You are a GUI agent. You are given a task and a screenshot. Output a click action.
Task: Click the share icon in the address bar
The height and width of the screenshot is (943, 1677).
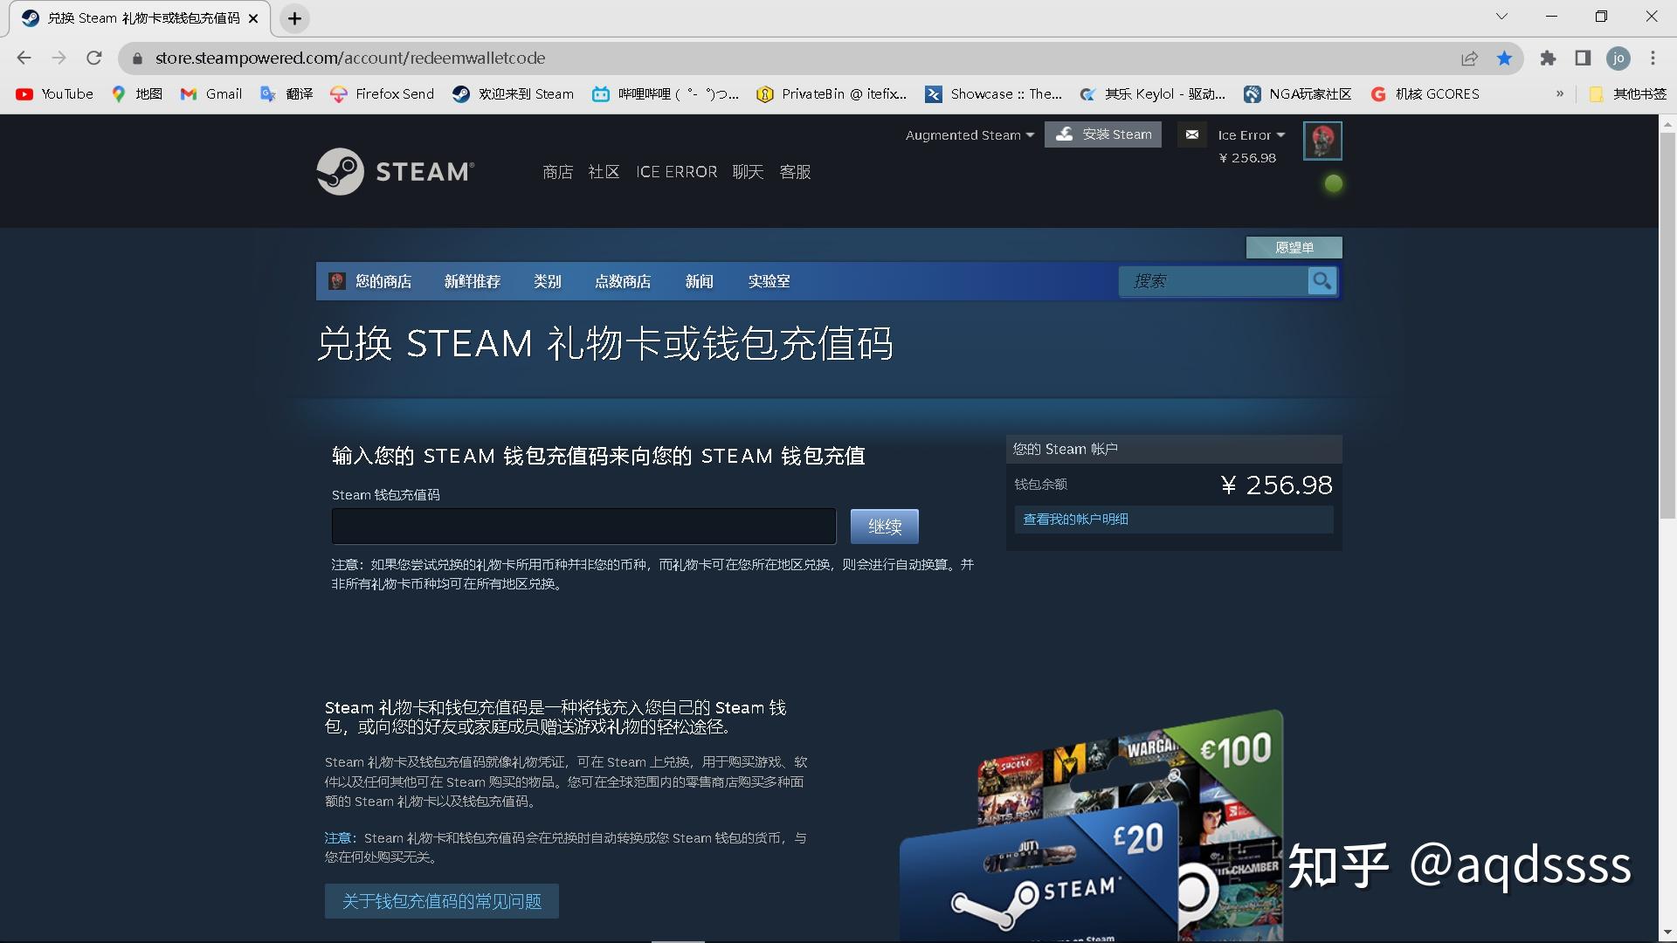[x=1470, y=58]
